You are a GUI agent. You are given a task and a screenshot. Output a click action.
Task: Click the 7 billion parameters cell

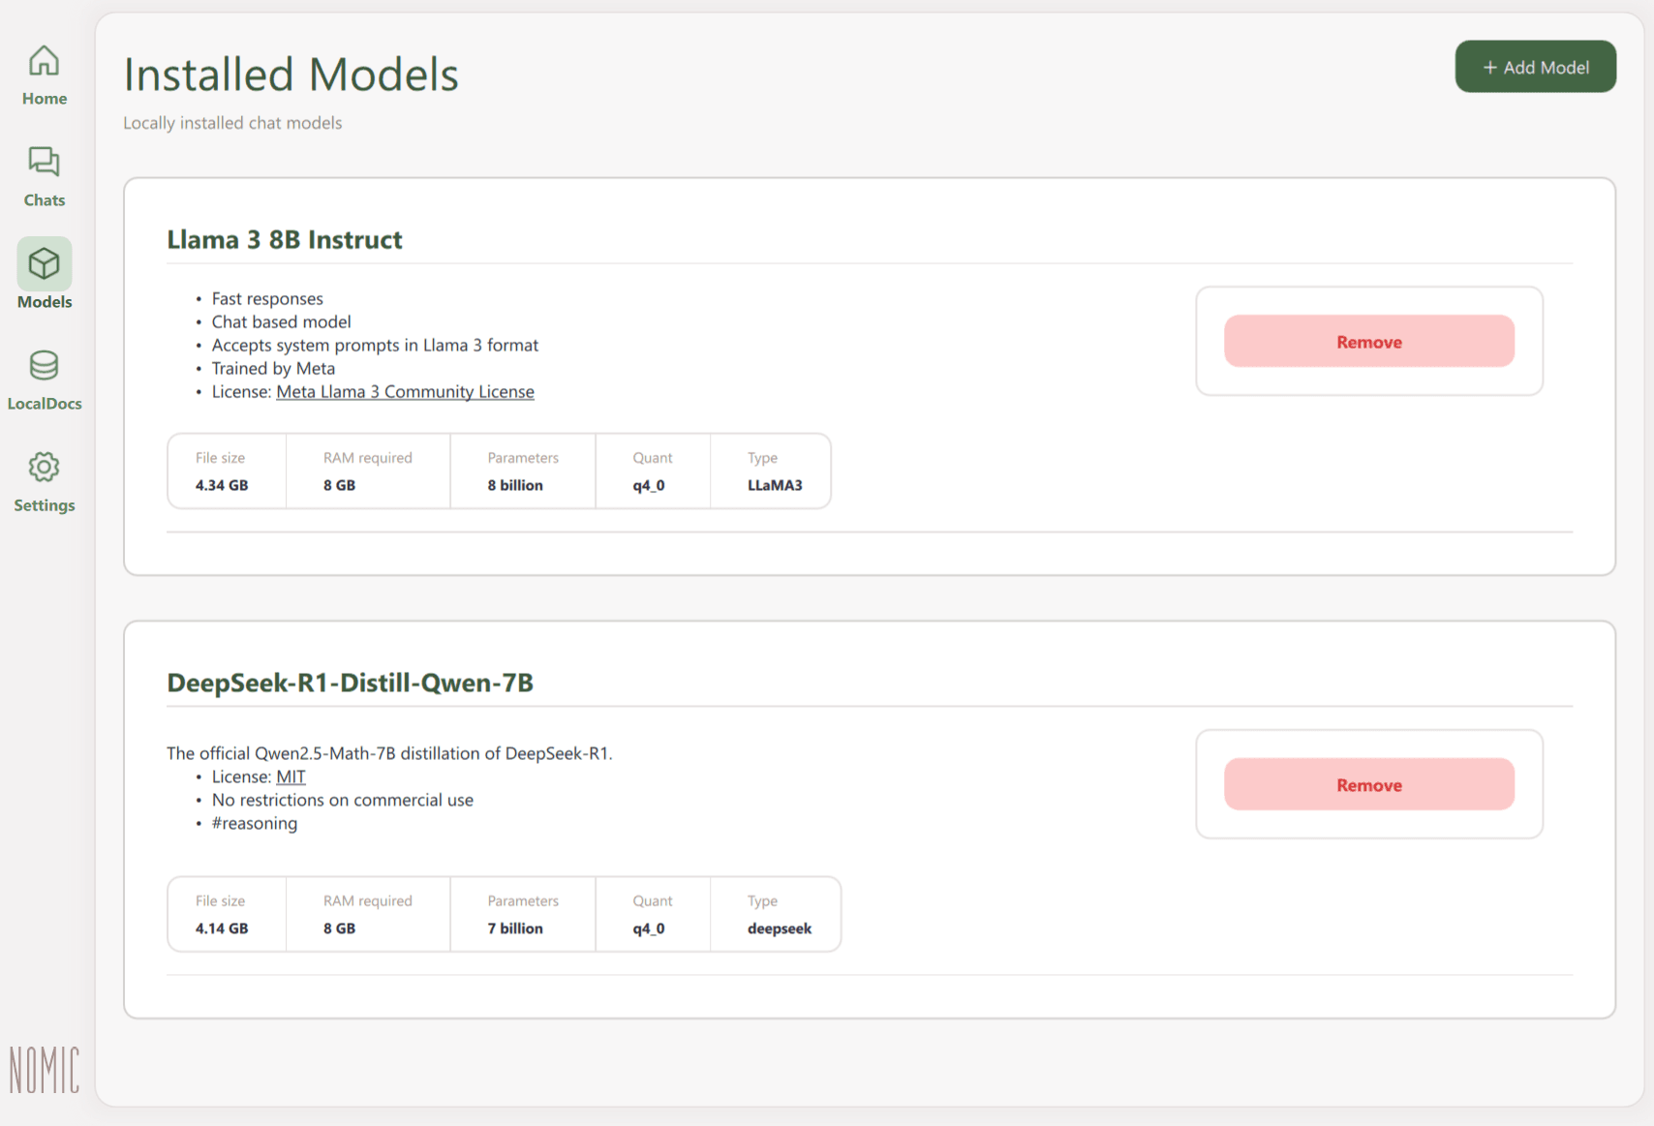pyautogui.click(x=515, y=928)
